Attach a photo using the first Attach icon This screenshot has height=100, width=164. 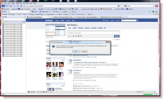tap(73, 36)
